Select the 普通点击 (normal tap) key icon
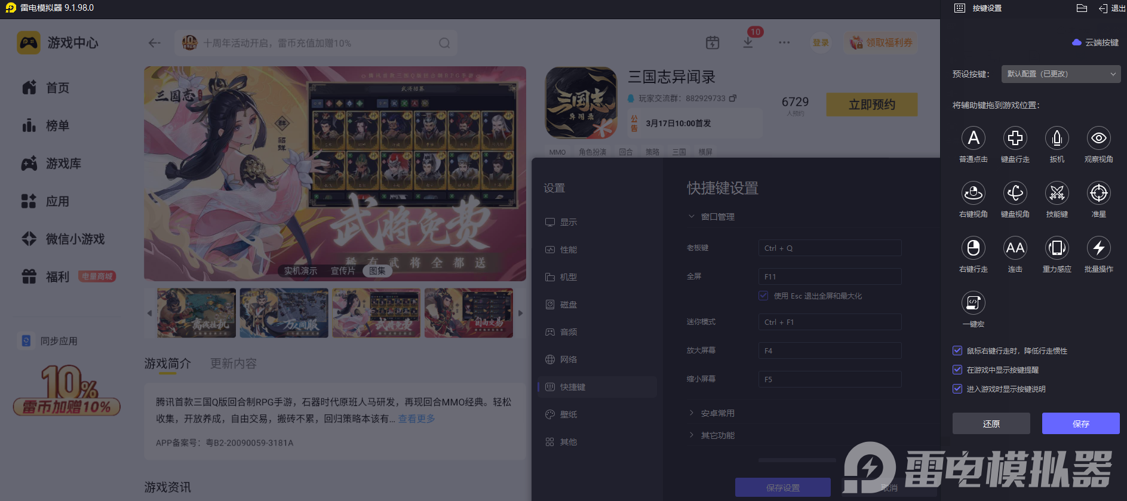 (974, 138)
